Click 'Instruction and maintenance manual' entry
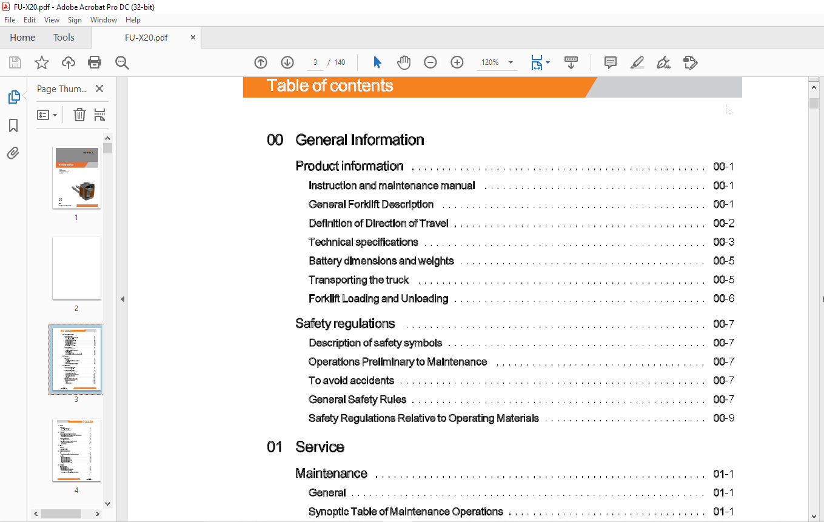 (x=392, y=186)
